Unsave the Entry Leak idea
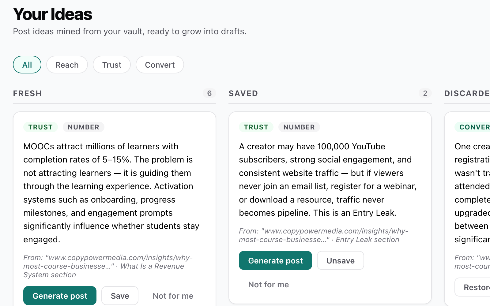 click(x=340, y=260)
